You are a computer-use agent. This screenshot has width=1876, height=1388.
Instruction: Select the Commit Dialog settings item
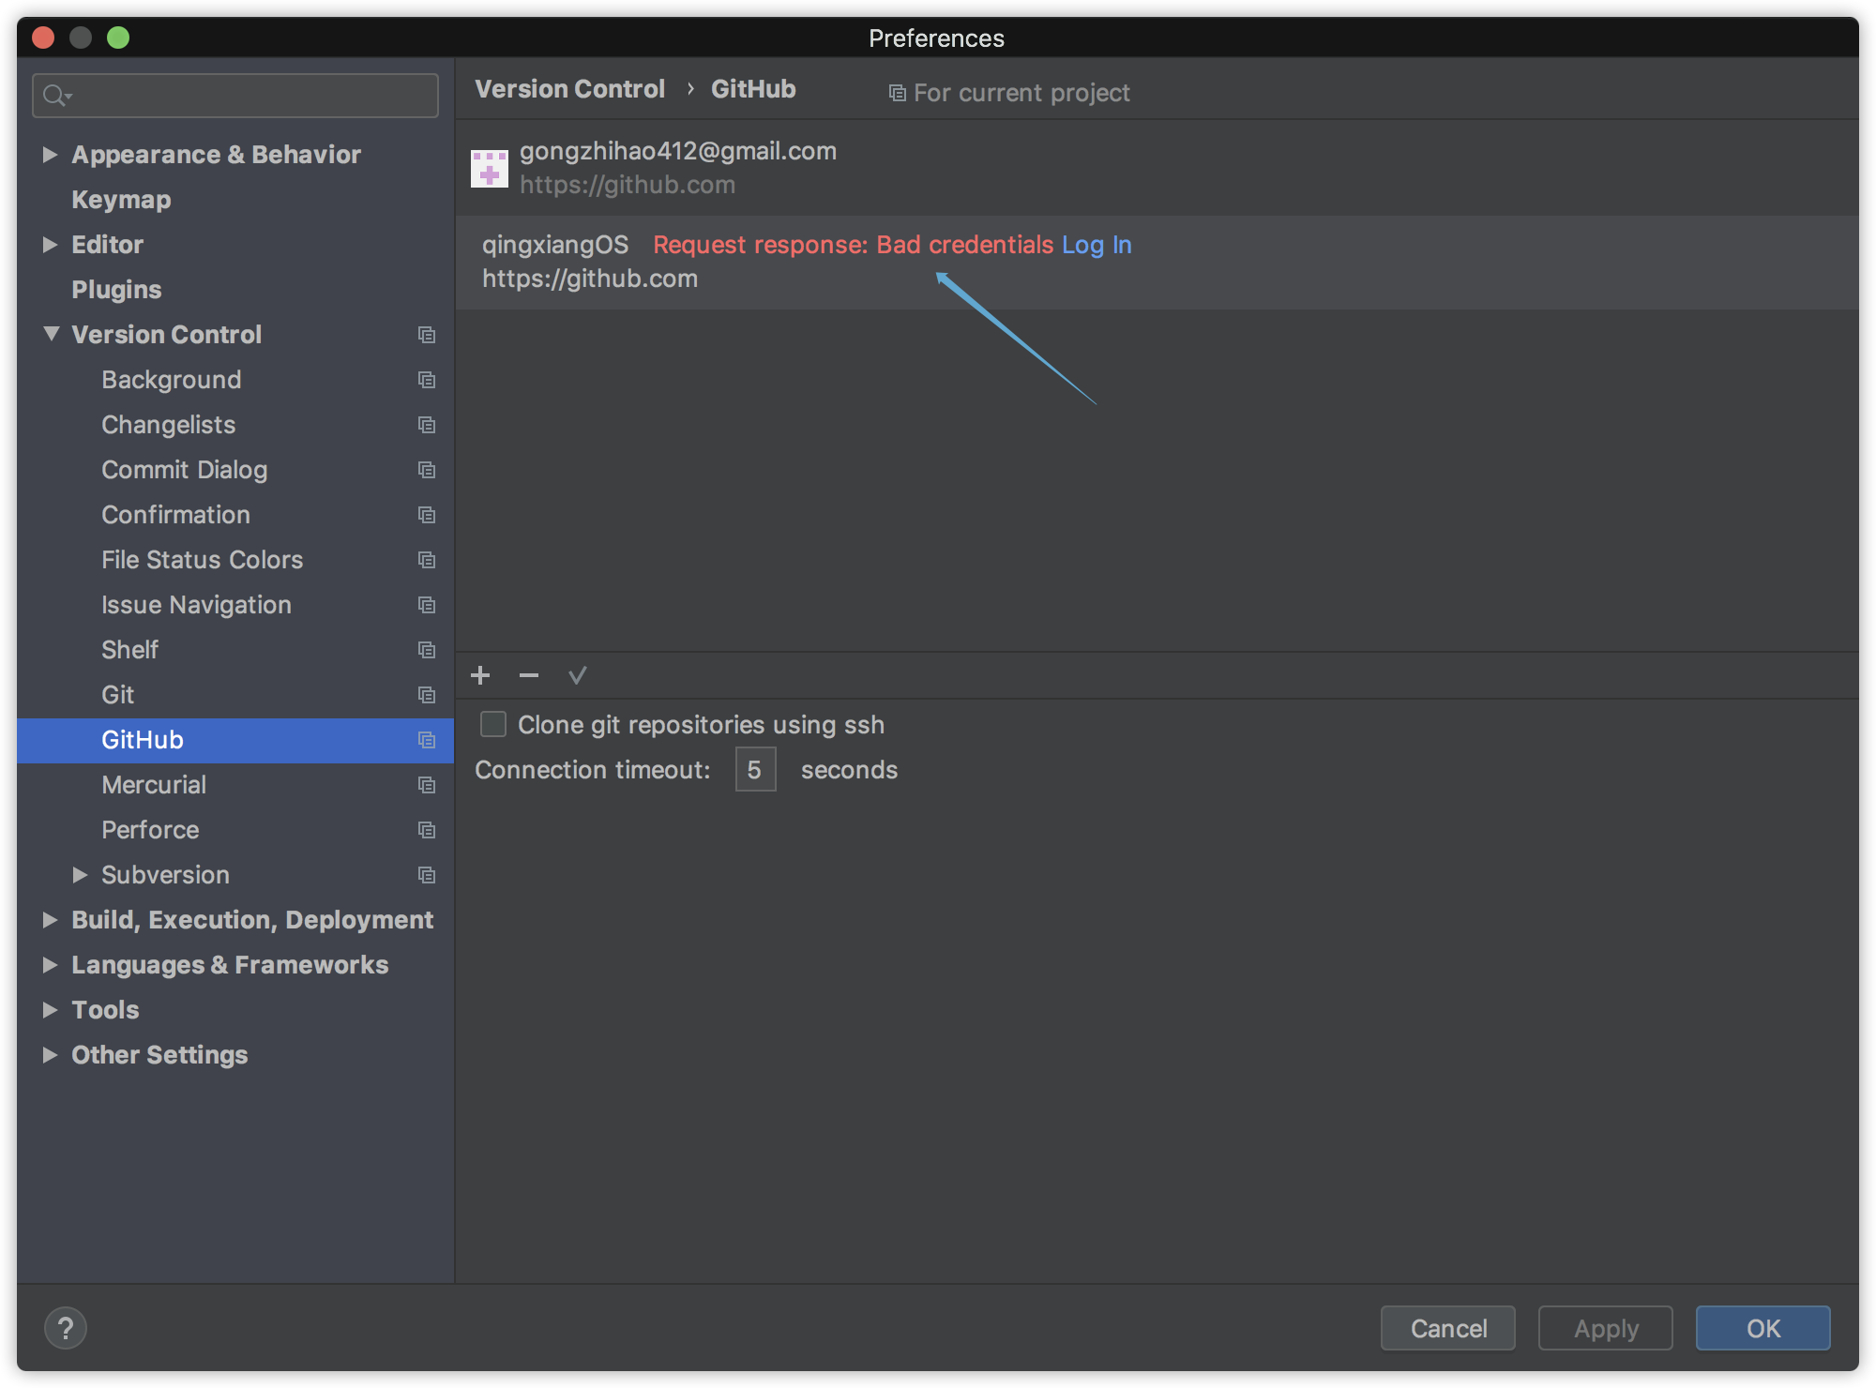tap(184, 470)
